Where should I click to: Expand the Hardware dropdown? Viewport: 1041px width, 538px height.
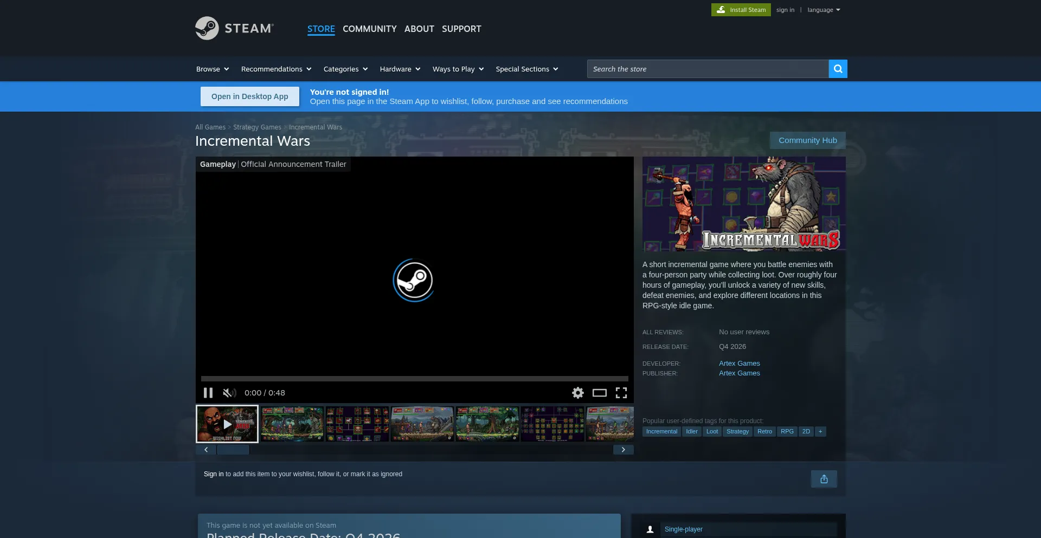(400, 69)
